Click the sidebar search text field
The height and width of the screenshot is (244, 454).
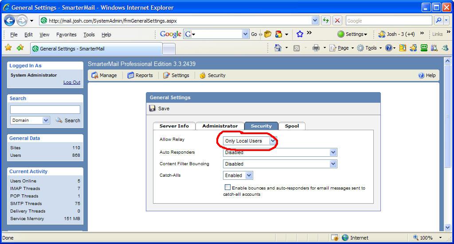(x=45, y=109)
